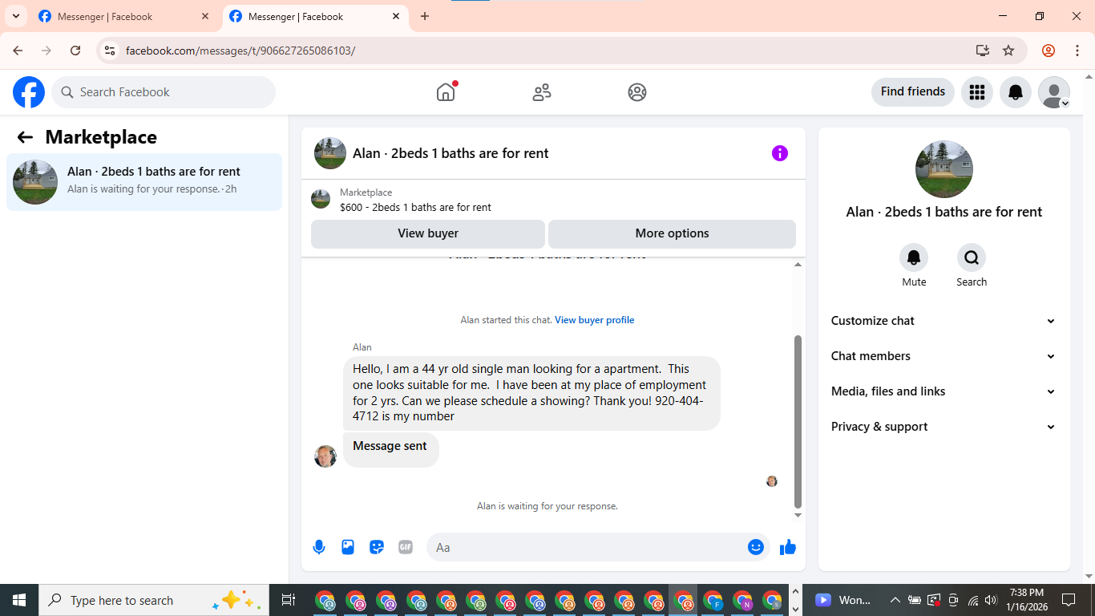This screenshot has height=616, width=1095.
Task: Bookmark this tab with the star icon
Action: (x=1008, y=51)
